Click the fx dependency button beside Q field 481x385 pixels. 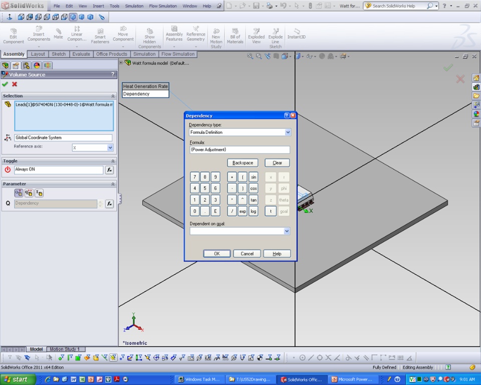(110, 204)
